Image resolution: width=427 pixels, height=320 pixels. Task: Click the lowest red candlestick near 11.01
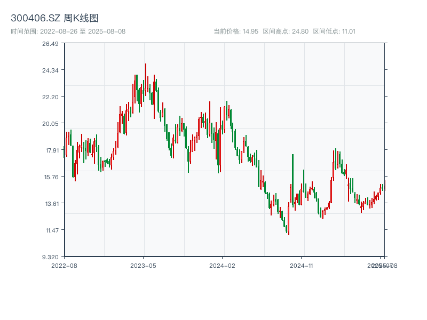tap(288, 220)
